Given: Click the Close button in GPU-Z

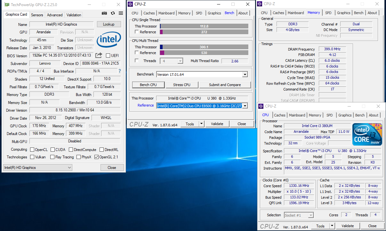Looking at the screenshot, I should coord(112,168).
